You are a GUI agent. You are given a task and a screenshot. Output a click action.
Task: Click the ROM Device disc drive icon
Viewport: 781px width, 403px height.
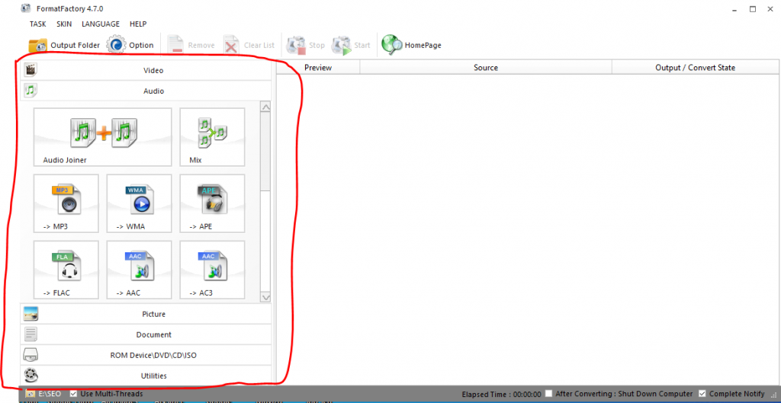[31, 355]
